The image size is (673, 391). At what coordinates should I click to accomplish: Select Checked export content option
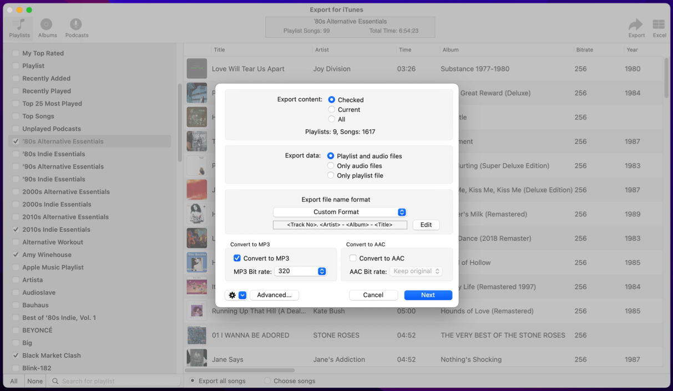click(x=331, y=100)
